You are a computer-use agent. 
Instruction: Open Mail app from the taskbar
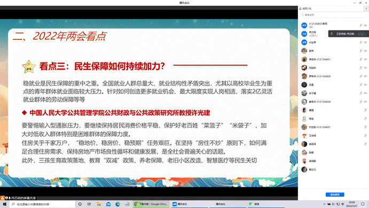point(108,204)
